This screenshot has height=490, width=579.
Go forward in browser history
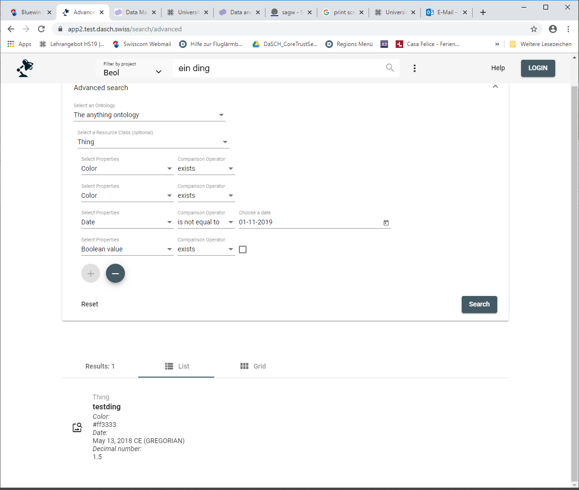[26, 29]
